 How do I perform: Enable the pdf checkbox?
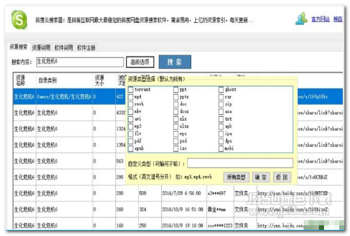[131, 141]
